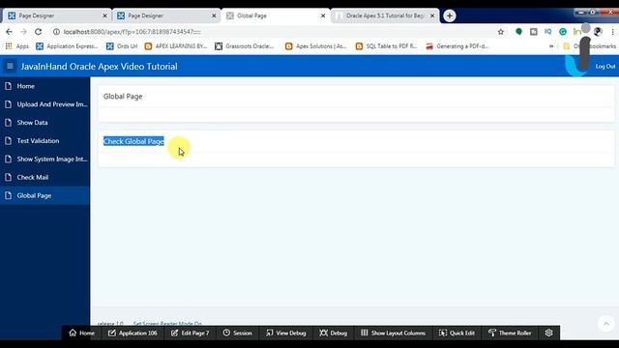Open Grassroots Oracle bookmark
The width and height of the screenshot is (619, 348).
(245, 46)
